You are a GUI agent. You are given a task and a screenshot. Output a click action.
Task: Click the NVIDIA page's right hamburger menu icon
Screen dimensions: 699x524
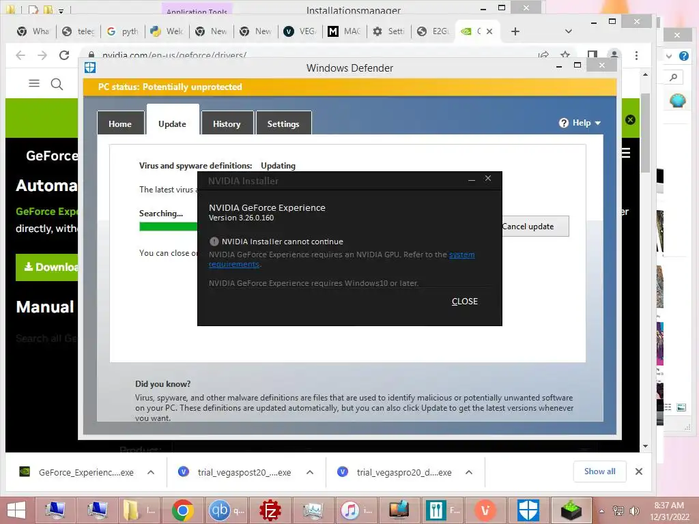[627, 154]
